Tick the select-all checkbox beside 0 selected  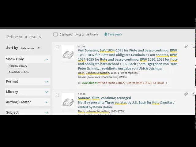(x=55, y=34)
